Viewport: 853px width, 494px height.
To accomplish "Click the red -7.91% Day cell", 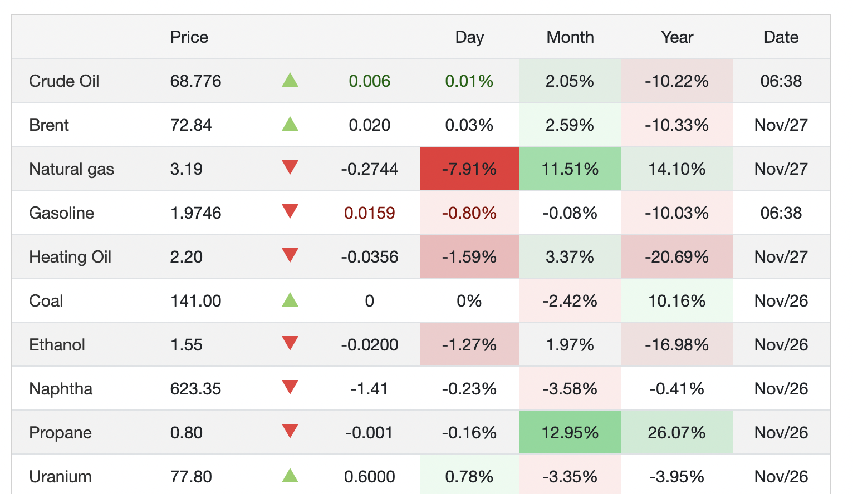I will pos(469,169).
